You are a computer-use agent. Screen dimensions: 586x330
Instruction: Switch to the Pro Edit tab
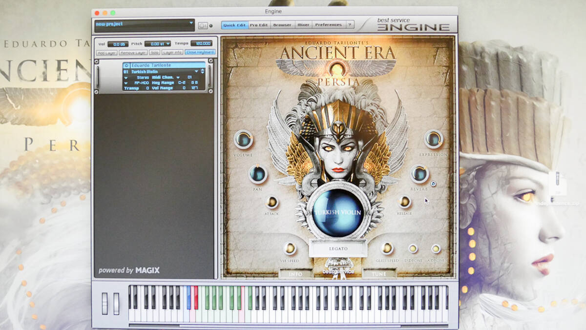pyautogui.click(x=259, y=25)
